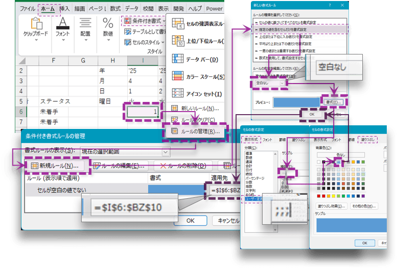Click ルールの削除(D) in the rules manager

tap(183, 166)
